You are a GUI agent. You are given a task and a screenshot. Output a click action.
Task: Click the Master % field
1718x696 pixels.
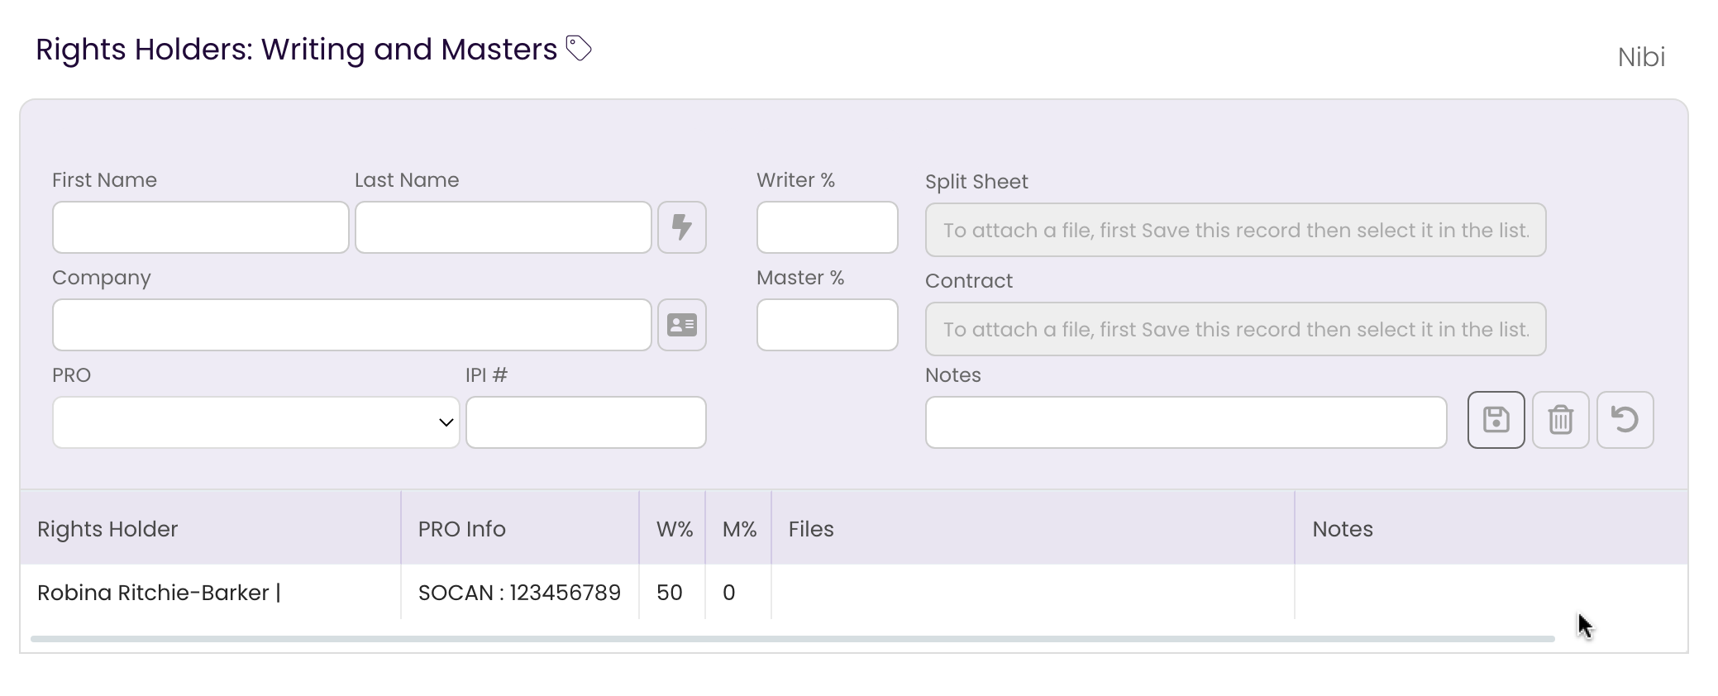tap(828, 325)
